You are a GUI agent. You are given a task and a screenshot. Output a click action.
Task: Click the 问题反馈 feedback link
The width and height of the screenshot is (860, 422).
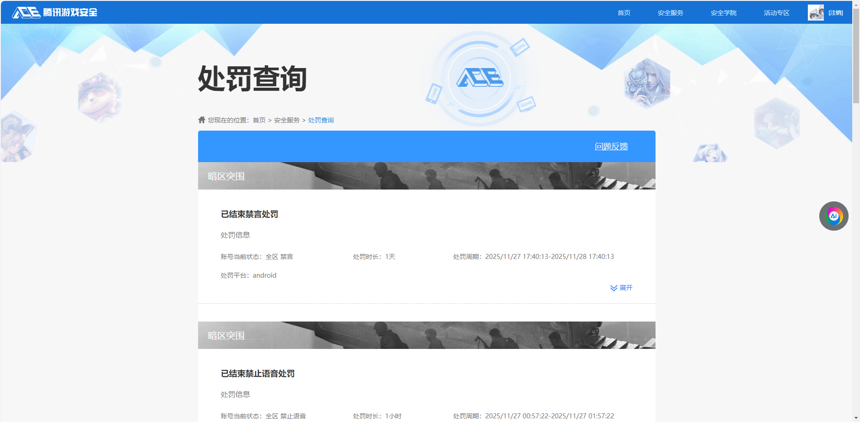pyautogui.click(x=611, y=146)
